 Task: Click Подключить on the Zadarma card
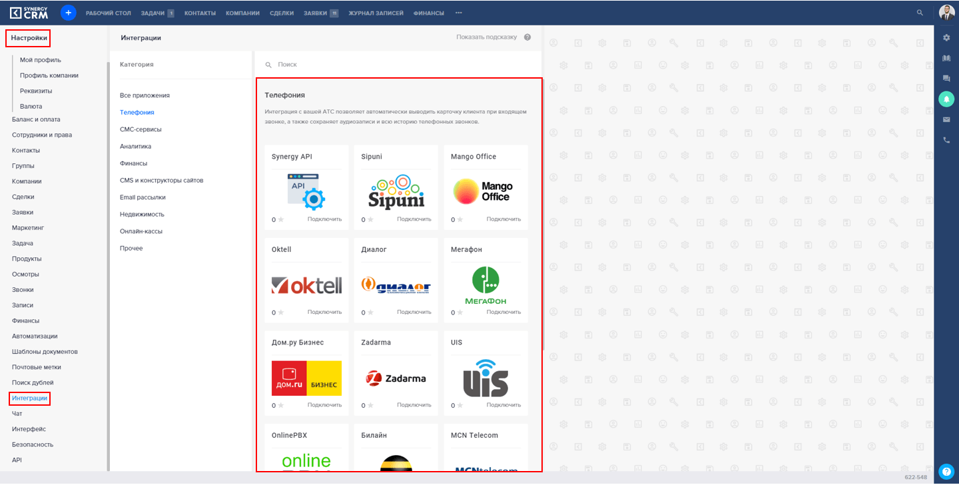pos(414,405)
